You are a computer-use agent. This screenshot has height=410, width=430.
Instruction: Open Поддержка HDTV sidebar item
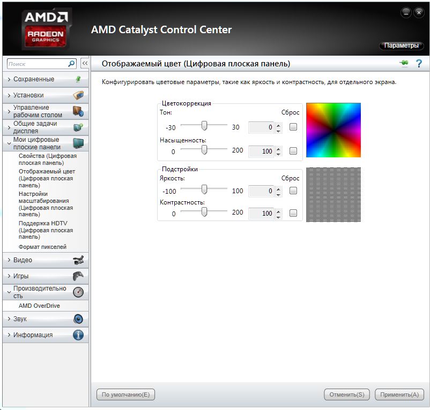pyautogui.click(x=46, y=230)
